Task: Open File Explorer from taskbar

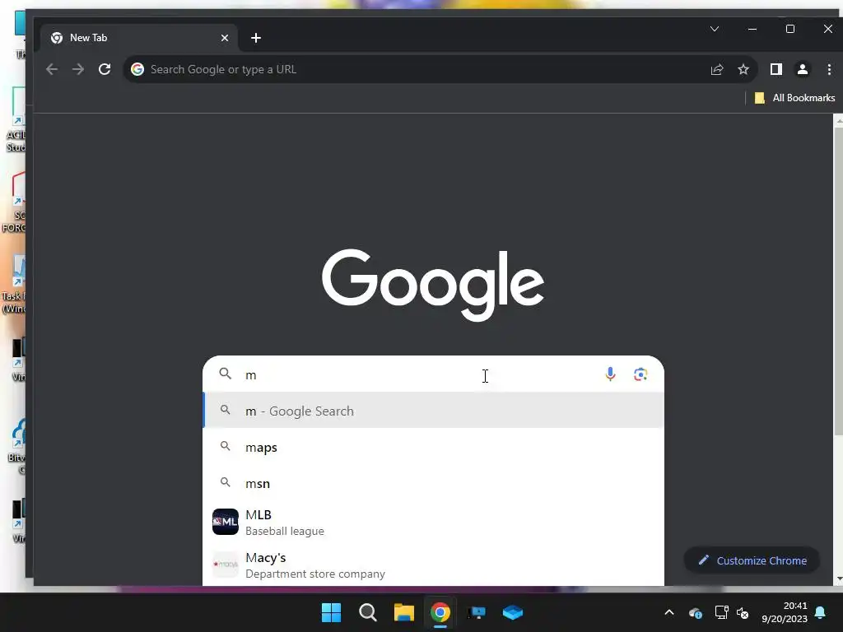Action: pyautogui.click(x=403, y=612)
